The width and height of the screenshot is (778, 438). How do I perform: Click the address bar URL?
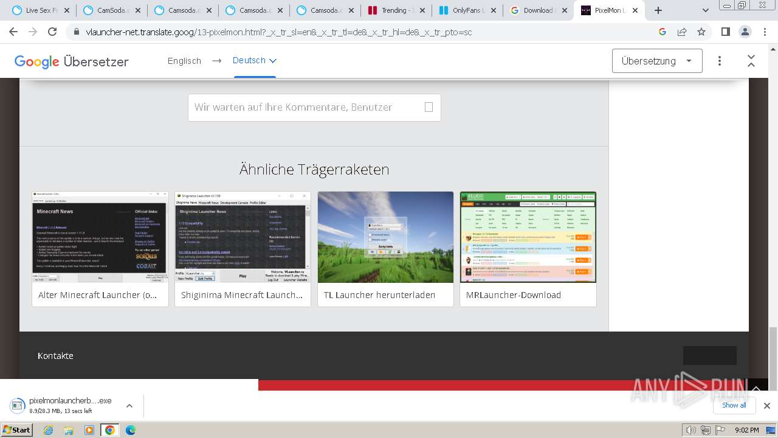point(279,32)
